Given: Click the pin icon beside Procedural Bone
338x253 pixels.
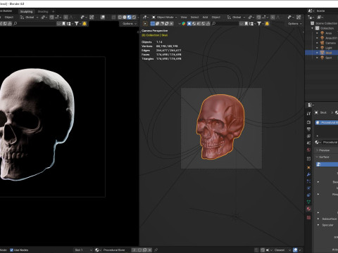Looking at the screenshot, I should point(156,250).
